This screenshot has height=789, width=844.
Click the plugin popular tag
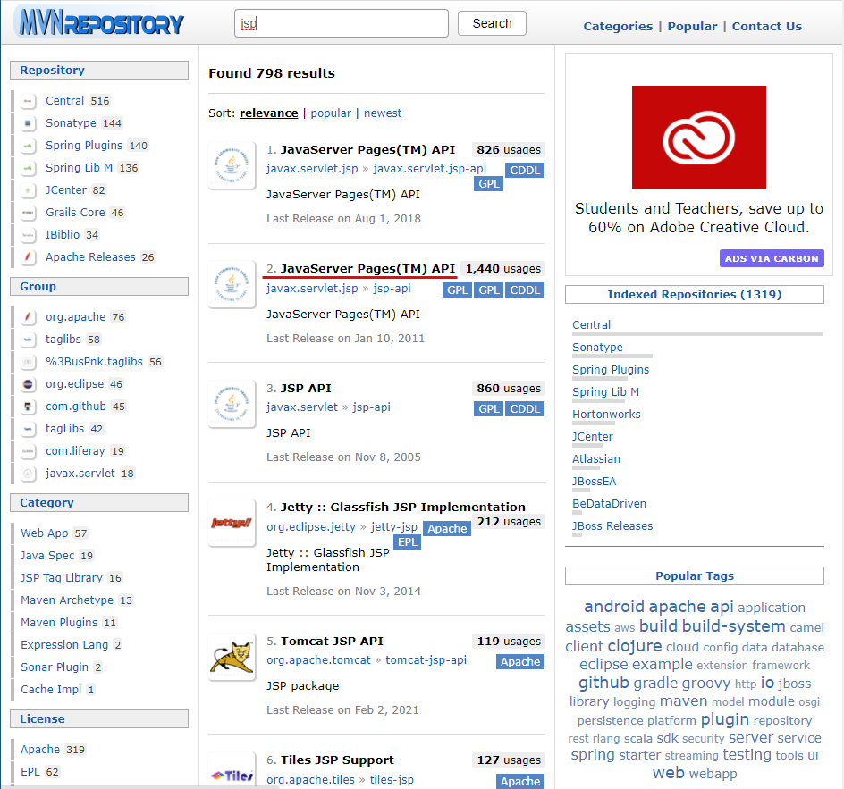tap(724, 719)
